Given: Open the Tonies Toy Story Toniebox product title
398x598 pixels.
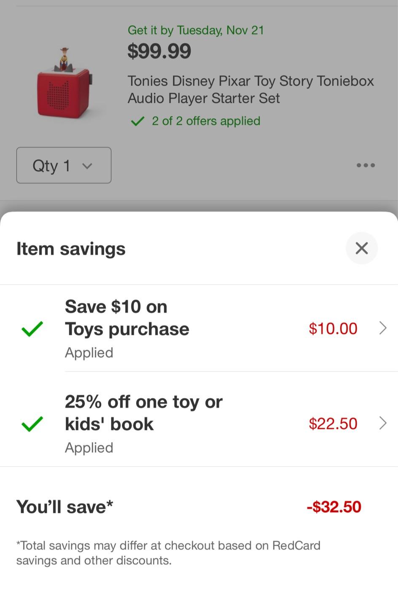Looking at the screenshot, I should pos(251,90).
